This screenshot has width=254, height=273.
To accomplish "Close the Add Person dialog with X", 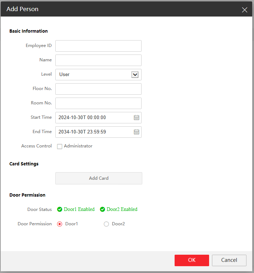I will click(245, 10).
